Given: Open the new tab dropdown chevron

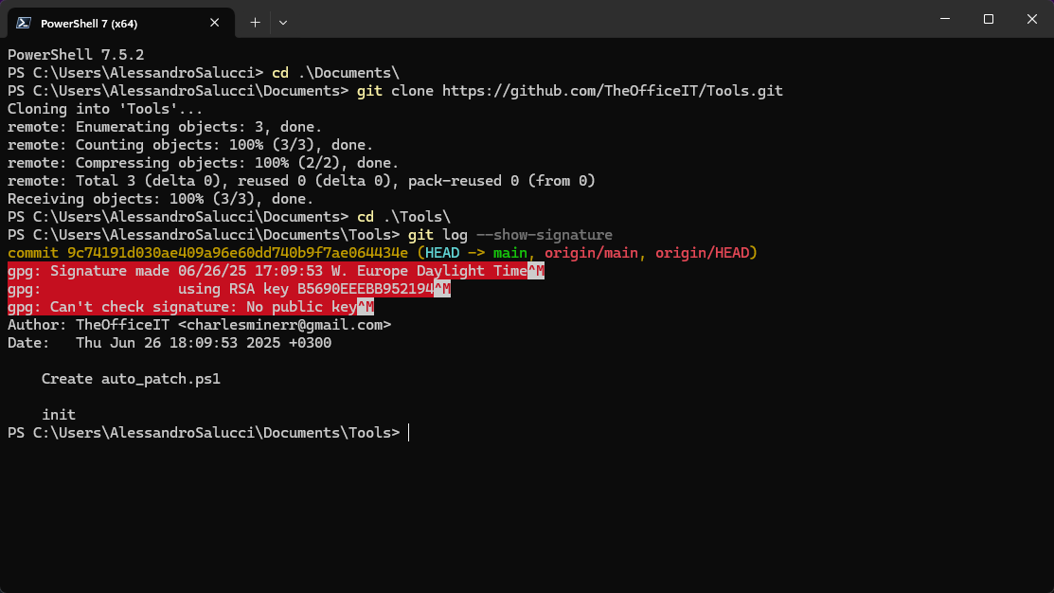Looking at the screenshot, I should tap(281, 22).
